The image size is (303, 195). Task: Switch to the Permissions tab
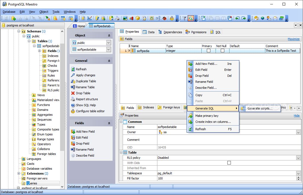(x=196, y=32)
